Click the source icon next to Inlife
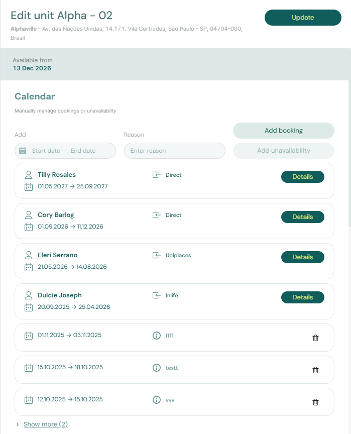 click(157, 295)
